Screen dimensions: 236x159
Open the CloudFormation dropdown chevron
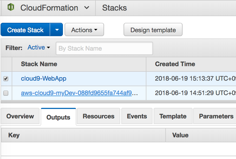pyautogui.click(x=87, y=8)
